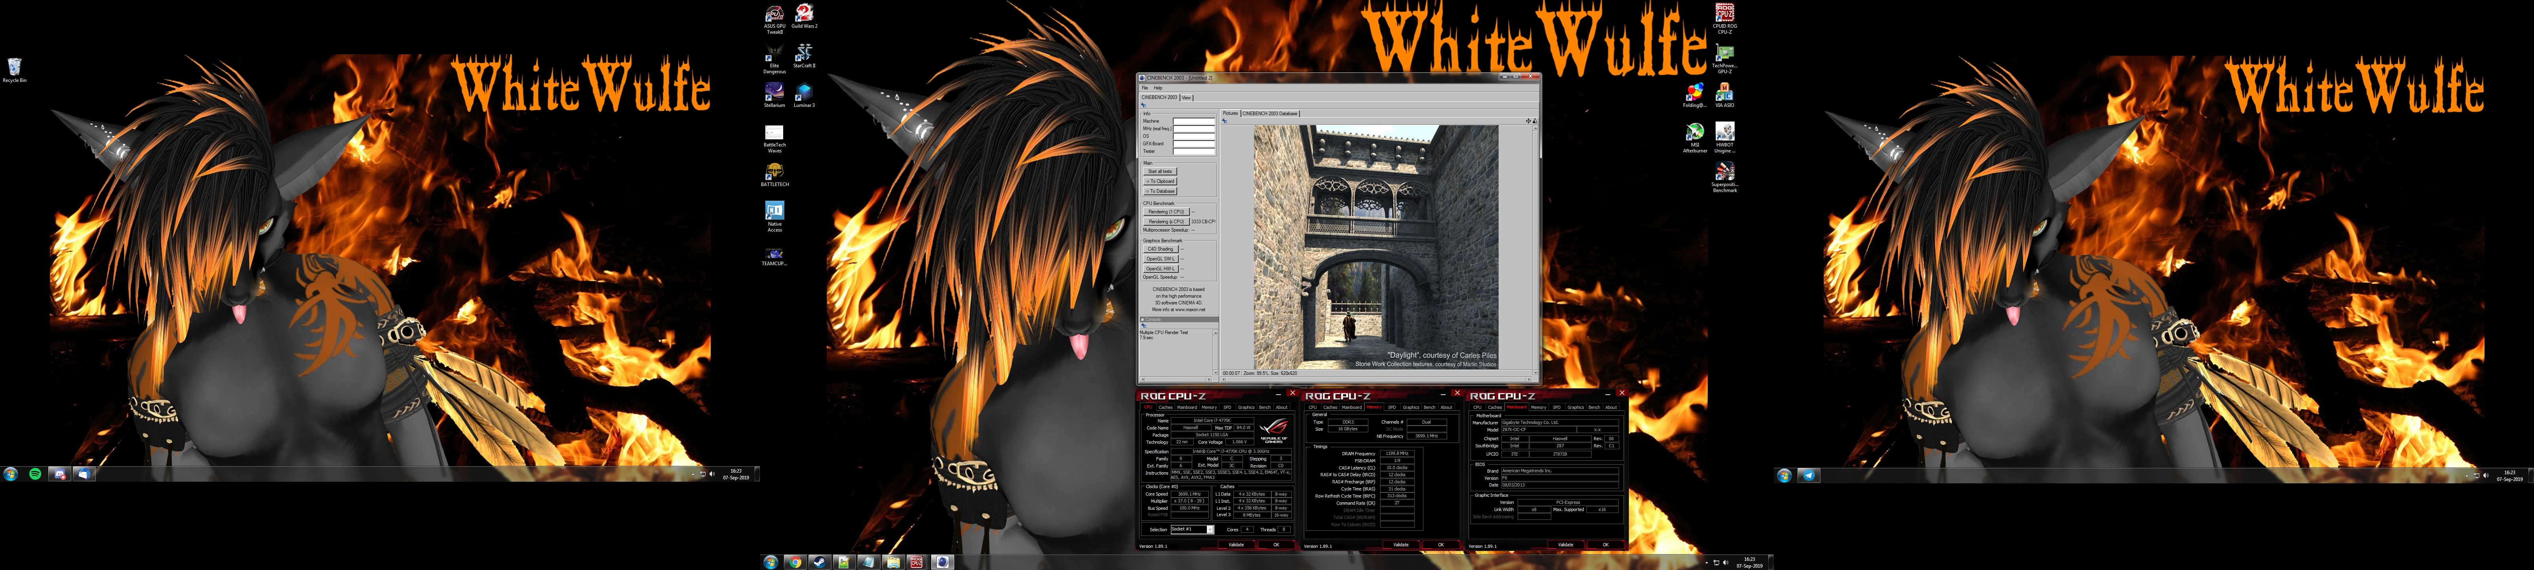Launch Guild Wars 2 desktop icon
Viewport: 2534px width, 570px height.
pyautogui.click(x=805, y=17)
